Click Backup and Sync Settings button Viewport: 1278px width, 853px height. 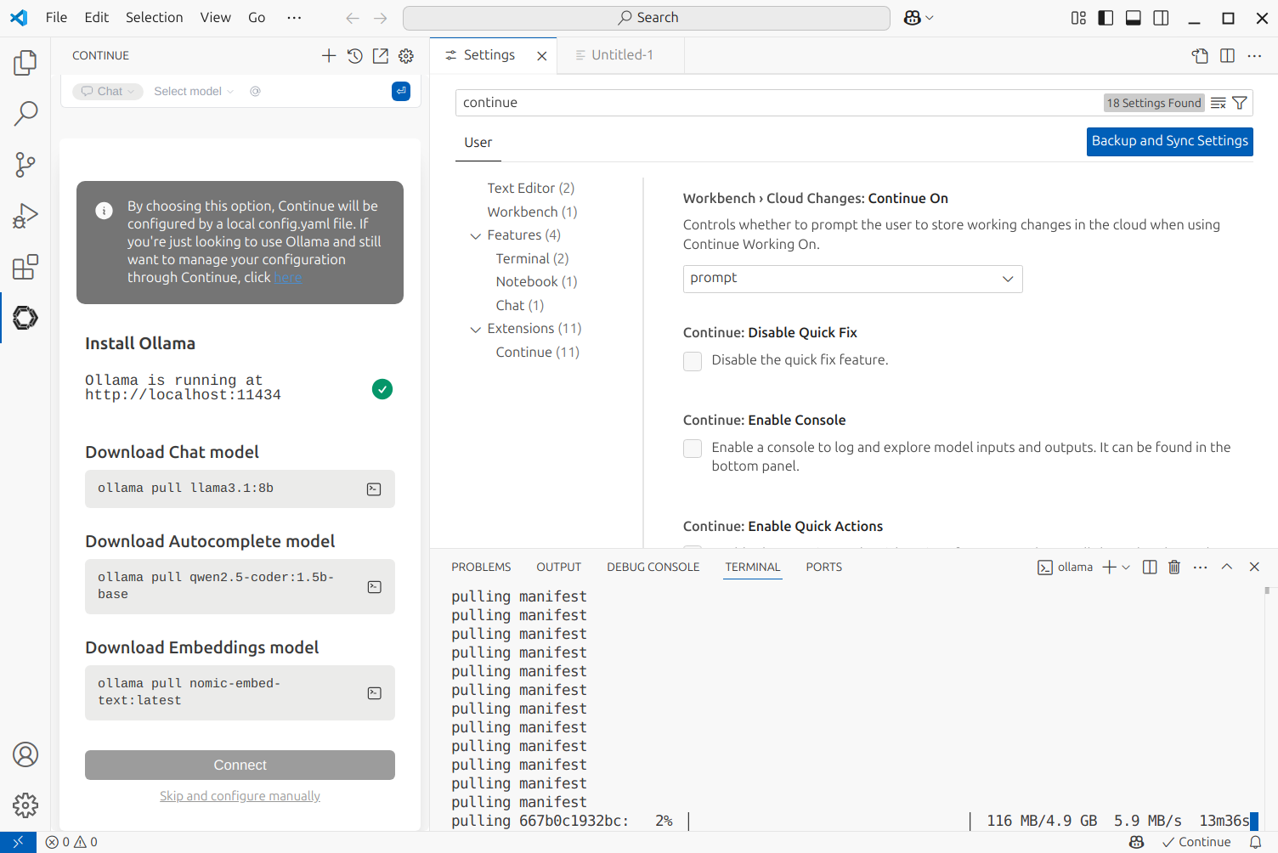pos(1169,141)
